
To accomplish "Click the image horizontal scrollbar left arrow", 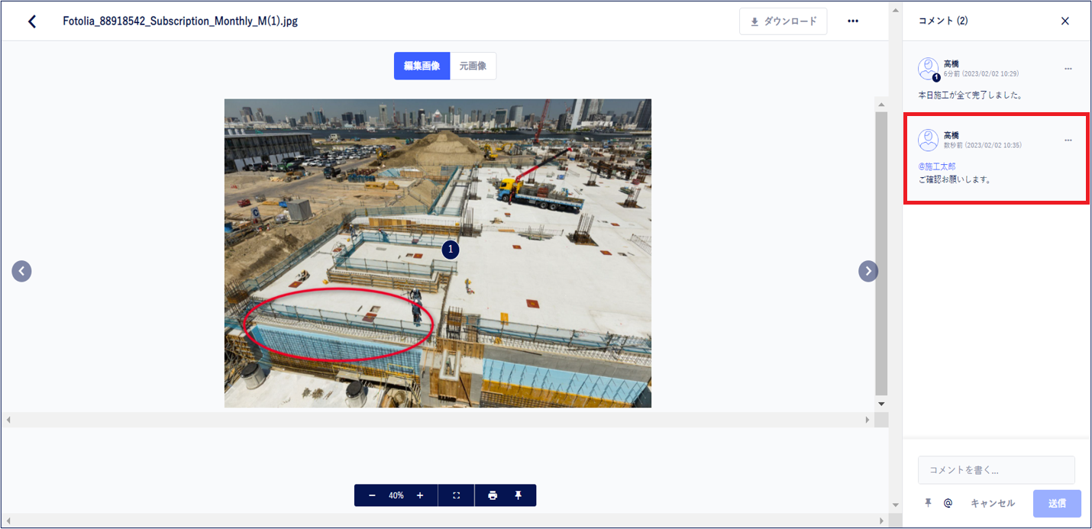I will pos(8,420).
